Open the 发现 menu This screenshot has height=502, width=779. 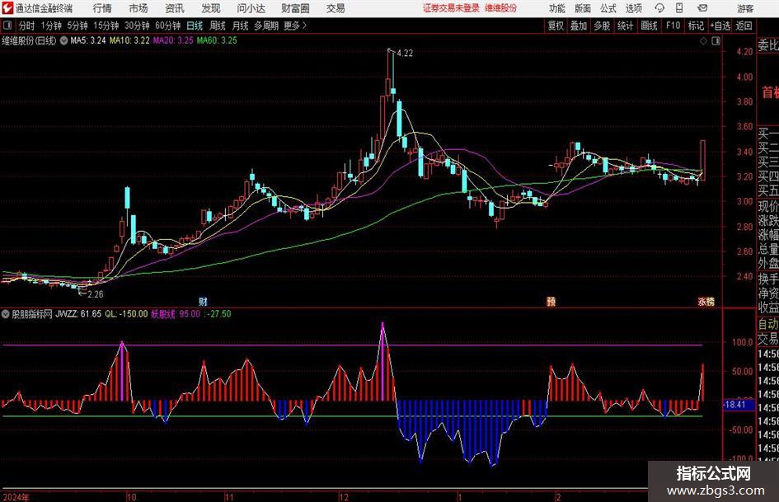211,8
